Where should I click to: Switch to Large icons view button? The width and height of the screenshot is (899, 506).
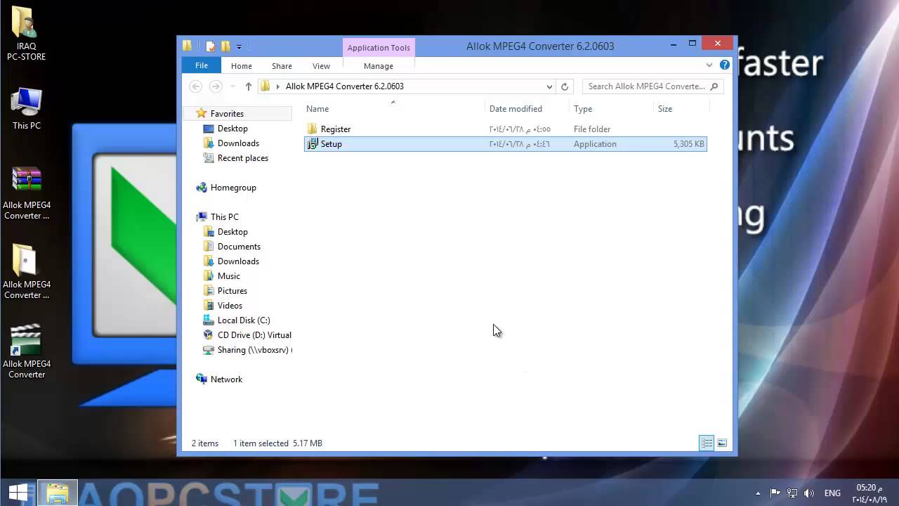(x=722, y=443)
